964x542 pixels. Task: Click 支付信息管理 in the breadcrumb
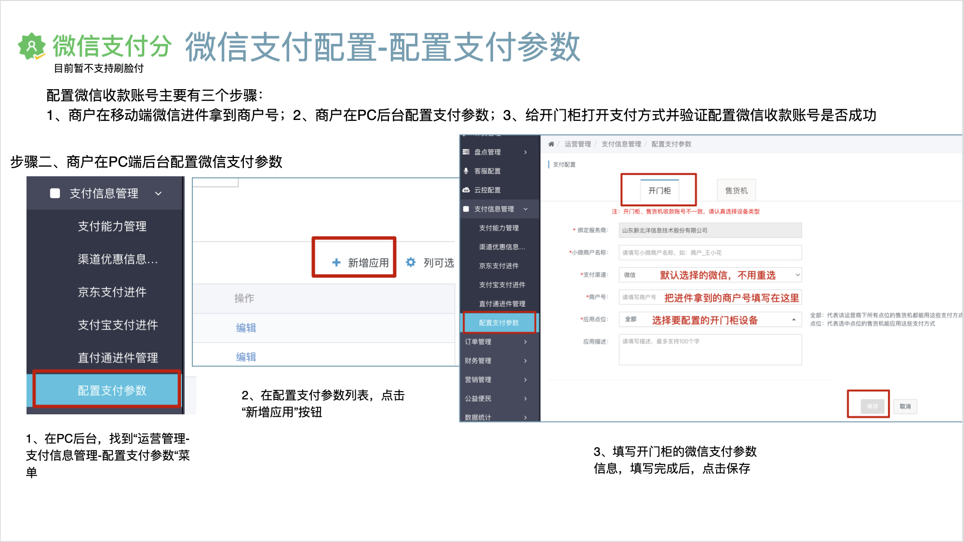pos(621,144)
